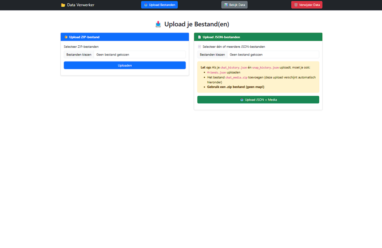Open the Data Verwerker home link
This screenshot has width=382, height=248.
[78, 5]
